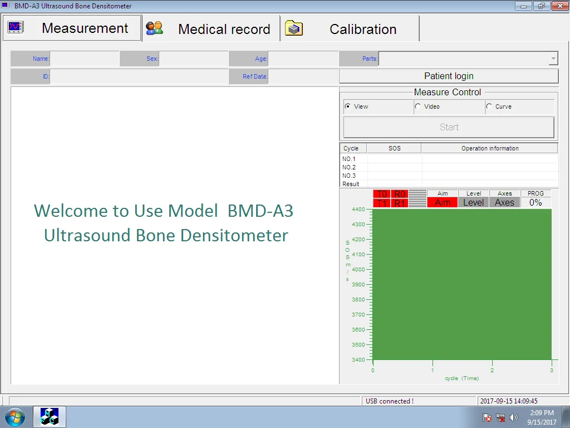The width and height of the screenshot is (570, 428).
Task: Click the BMD cube app in taskbar
Action: (x=50, y=417)
